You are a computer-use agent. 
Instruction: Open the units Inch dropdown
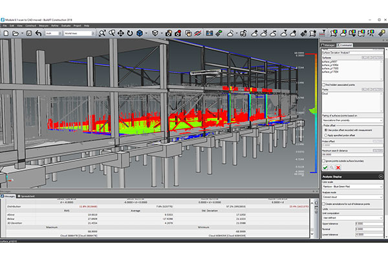pyautogui.click(x=52, y=32)
